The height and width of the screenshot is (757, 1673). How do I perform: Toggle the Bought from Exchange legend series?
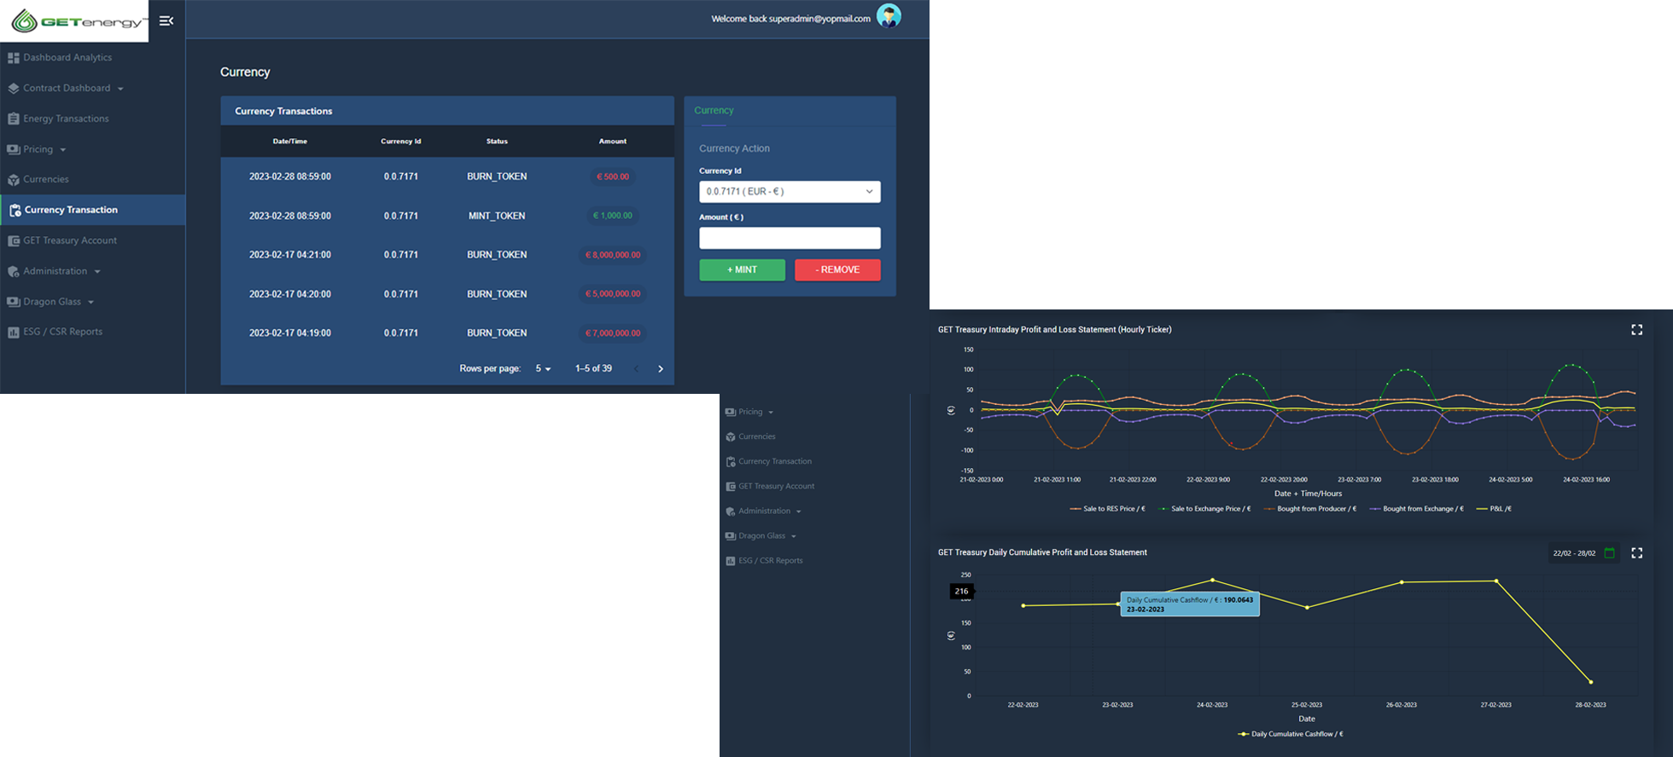(1416, 509)
